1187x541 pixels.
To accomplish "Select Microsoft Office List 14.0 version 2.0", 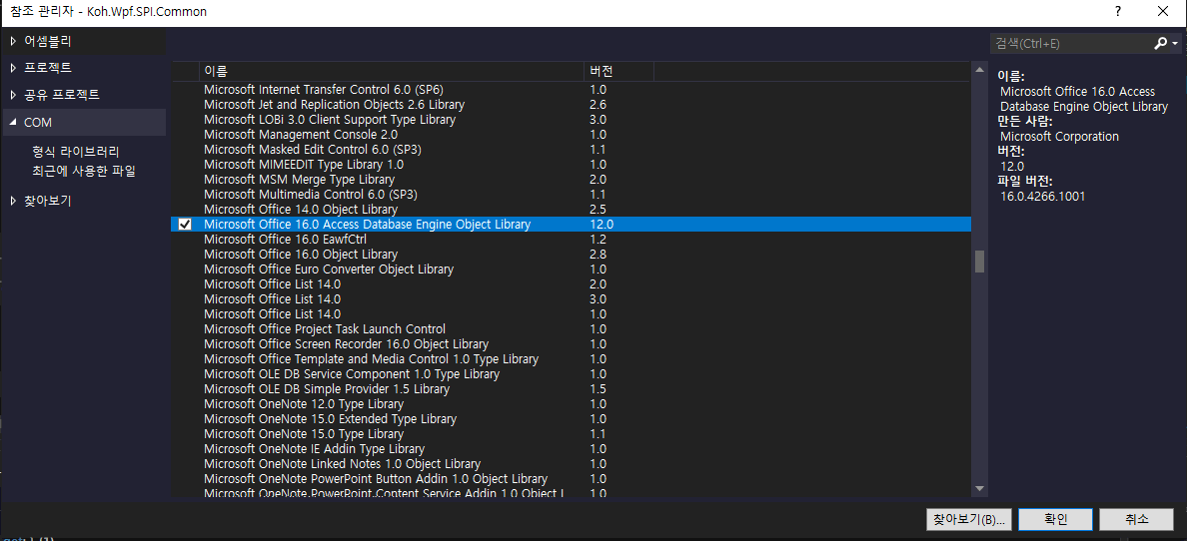I will 572,283.
